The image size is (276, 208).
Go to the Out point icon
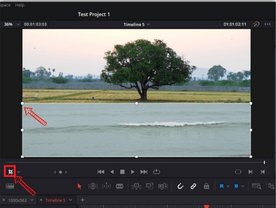(263, 172)
